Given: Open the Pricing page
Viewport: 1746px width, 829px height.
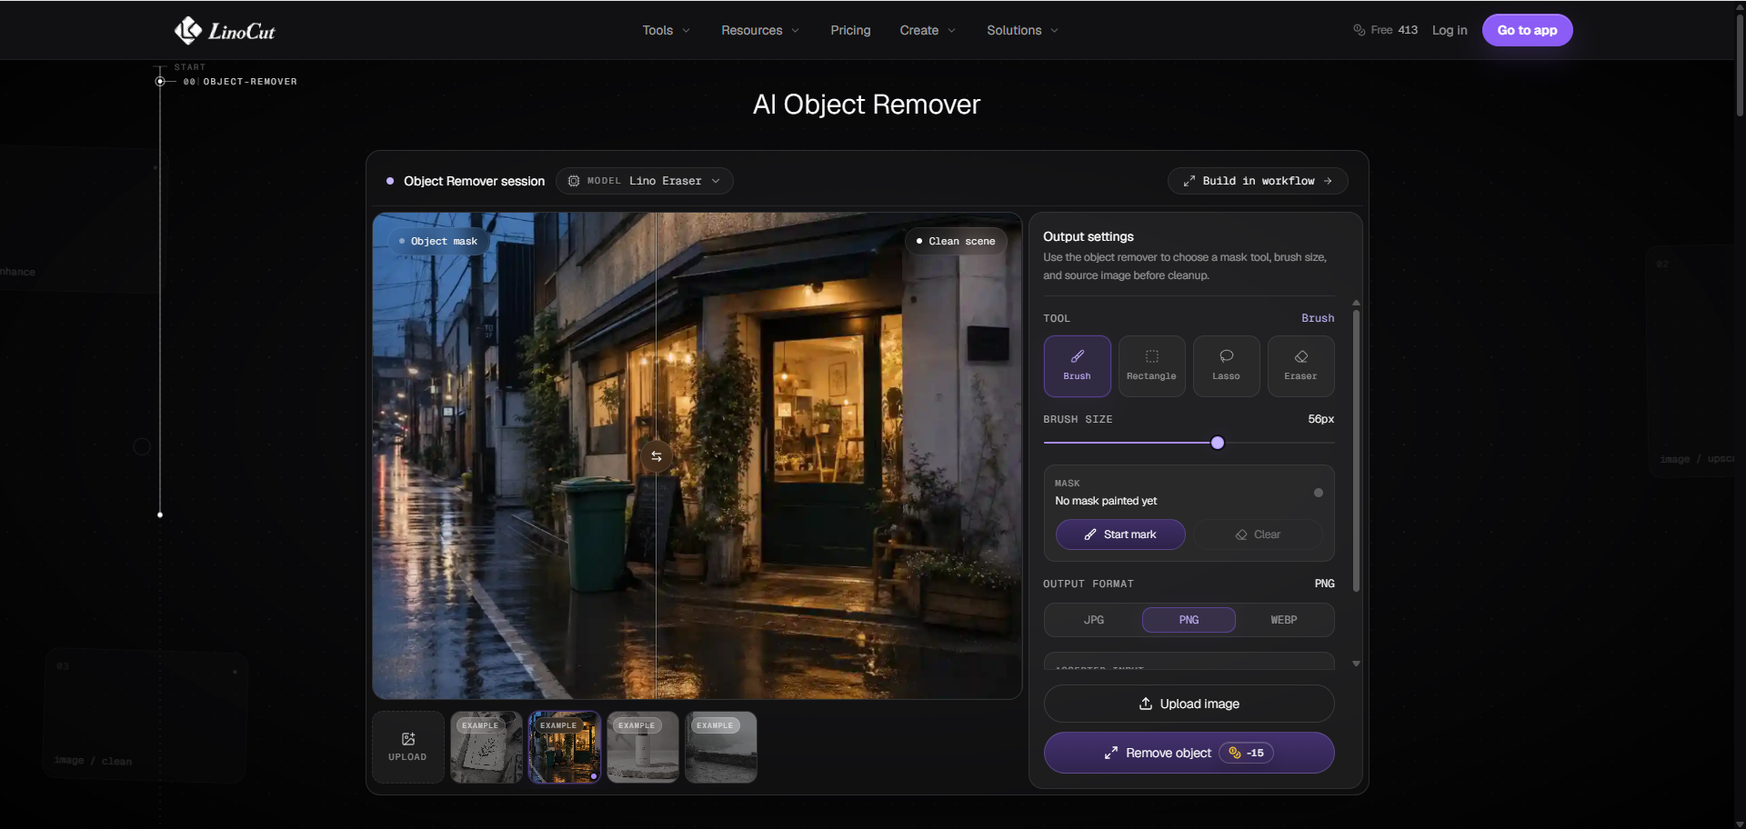Looking at the screenshot, I should pyautogui.click(x=850, y=30).
